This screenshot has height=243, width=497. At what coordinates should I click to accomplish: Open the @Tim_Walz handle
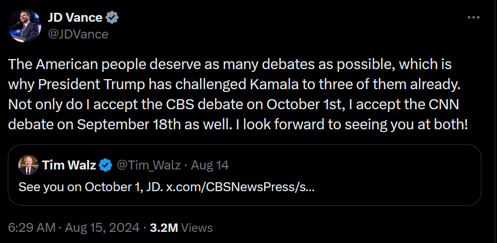click(149, 165)
